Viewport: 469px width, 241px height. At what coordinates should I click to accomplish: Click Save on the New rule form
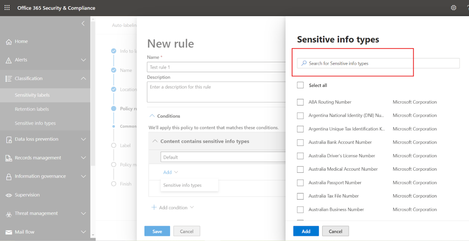pyautogui.click(x=157, y=231)
